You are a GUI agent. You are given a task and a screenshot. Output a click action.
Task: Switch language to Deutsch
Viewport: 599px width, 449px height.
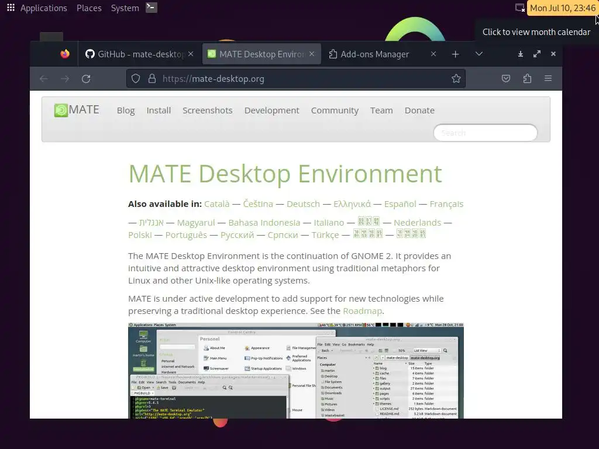point(304,204)
